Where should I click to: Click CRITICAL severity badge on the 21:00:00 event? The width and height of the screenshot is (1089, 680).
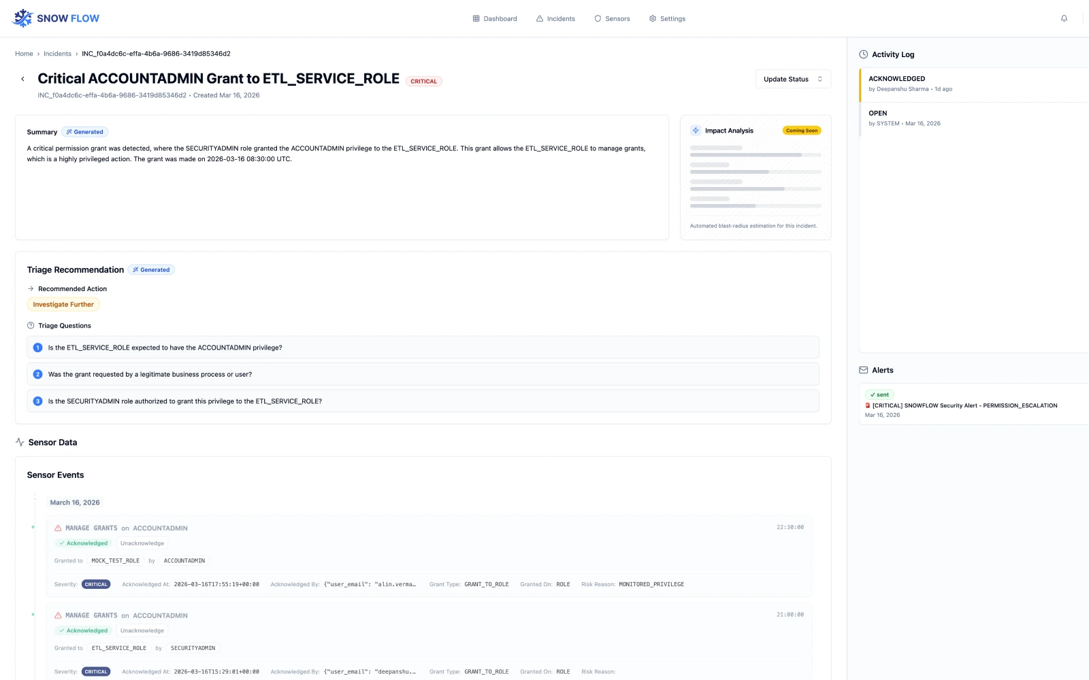(x=96, y=672)
